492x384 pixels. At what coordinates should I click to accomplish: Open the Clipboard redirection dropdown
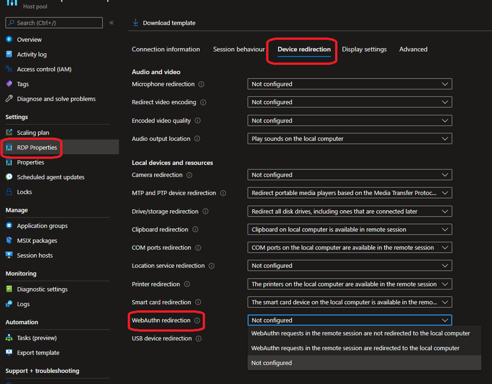(349, 229)
